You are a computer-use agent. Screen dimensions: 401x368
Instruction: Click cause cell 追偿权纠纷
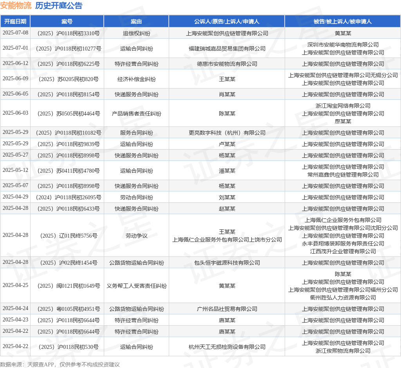pos(136,33)
